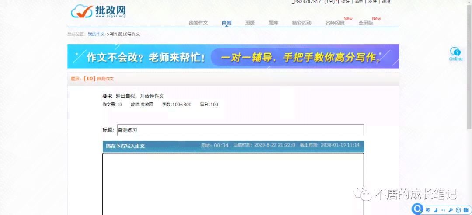Open the 题库 tab

[x=273, y=23]
